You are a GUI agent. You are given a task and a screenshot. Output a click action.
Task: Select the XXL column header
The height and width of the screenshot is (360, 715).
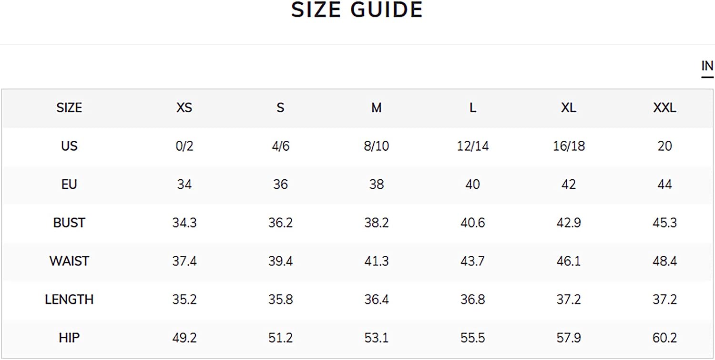[664, 108]
